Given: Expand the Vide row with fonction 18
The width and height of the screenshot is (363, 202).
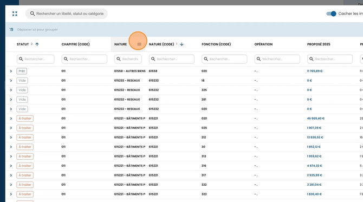Looking at the screenshot, I should tap(11, 81).
